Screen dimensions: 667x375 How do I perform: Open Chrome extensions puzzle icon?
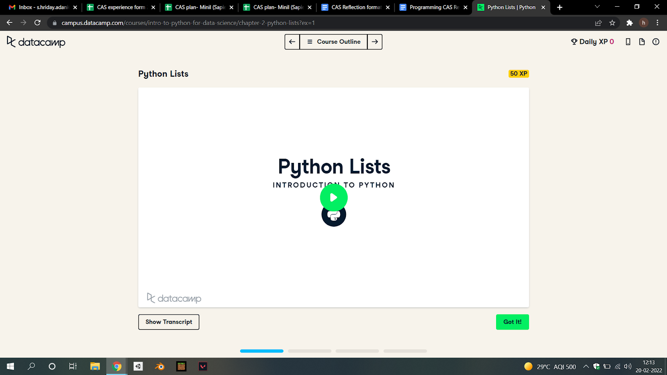(629, 23)
